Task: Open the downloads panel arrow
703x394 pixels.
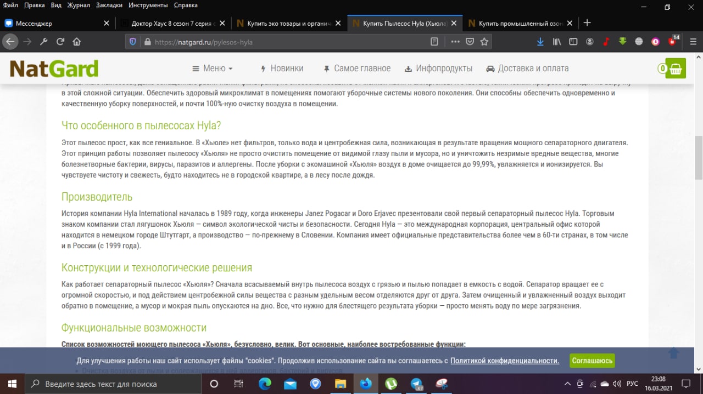Action: [540, 42]
